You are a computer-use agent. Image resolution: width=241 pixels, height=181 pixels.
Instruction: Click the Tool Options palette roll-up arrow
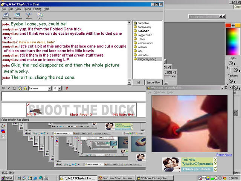[220, 17]
